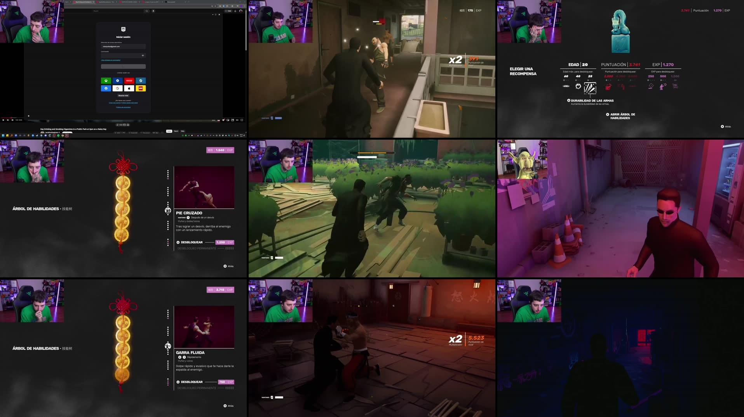744x417 pixels.
Task: Open YouTube notifications bell
Action: (235, 11)
